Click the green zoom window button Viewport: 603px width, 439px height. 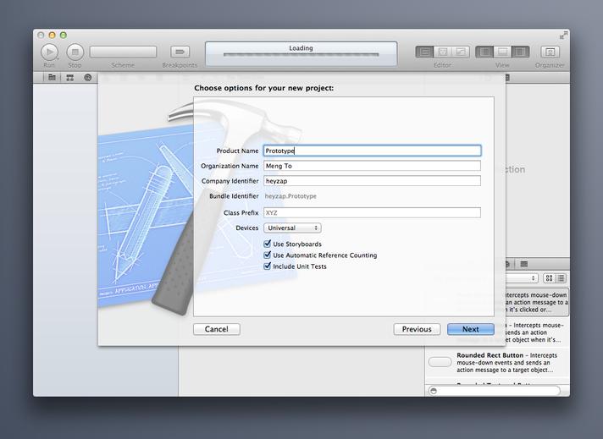pyautogui.click(x=64, y=36)
